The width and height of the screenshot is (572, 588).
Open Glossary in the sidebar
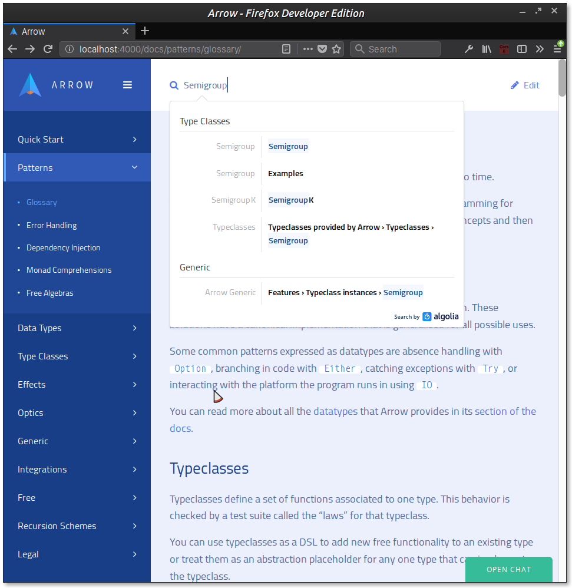(42, 203)
